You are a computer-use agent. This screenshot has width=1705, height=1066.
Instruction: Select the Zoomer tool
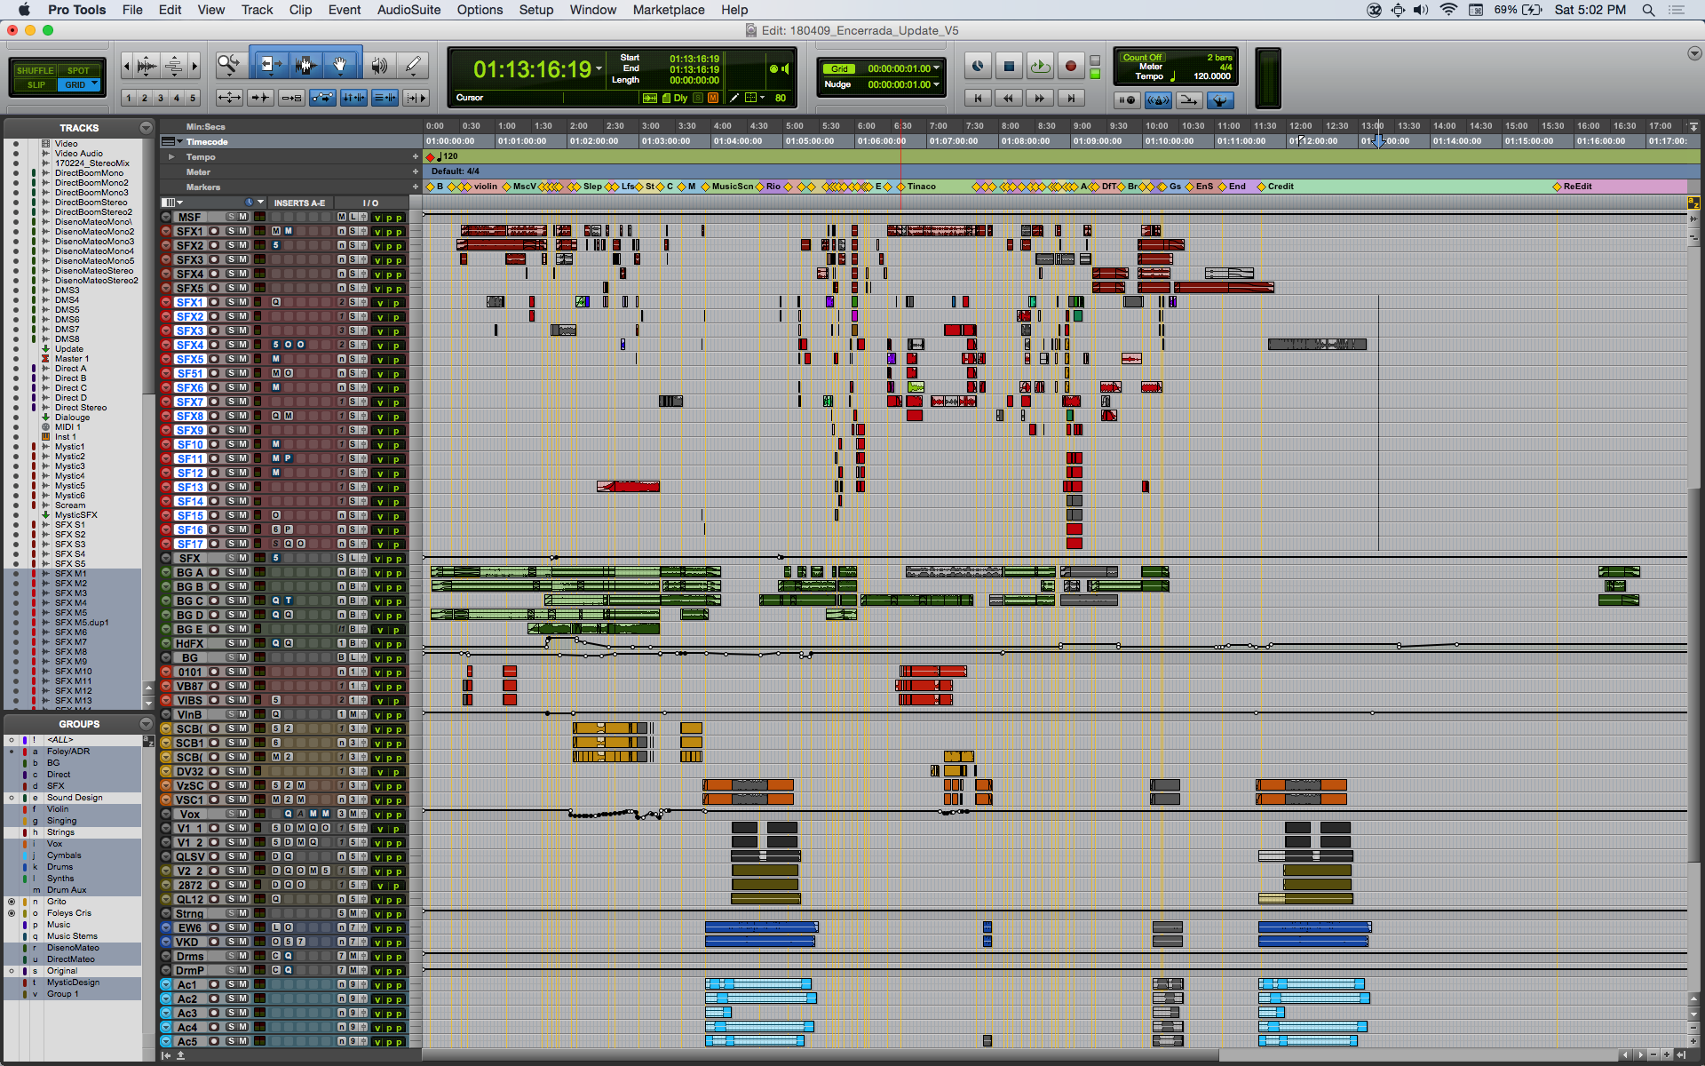point(229,64)
